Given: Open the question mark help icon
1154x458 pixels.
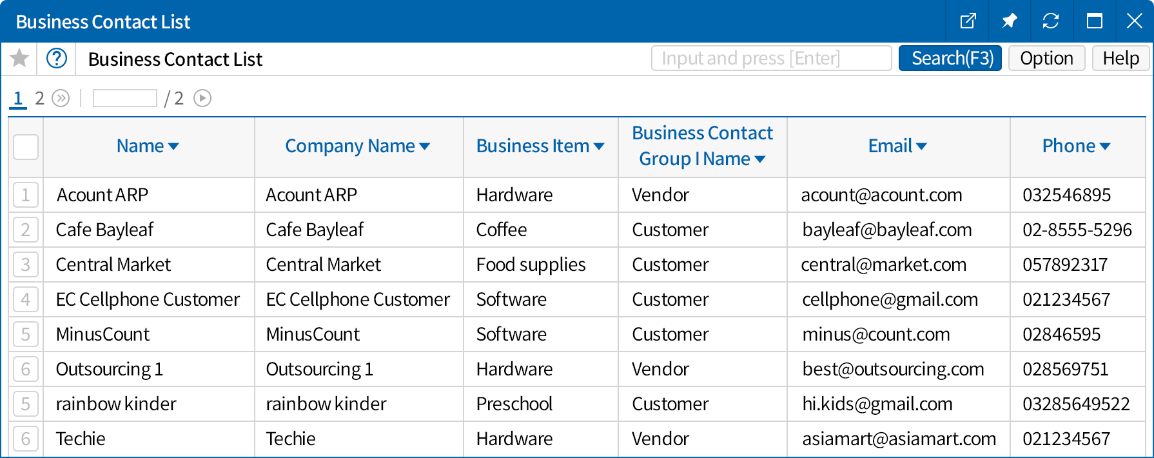Looking at the screenshot, I should point(57,59).
